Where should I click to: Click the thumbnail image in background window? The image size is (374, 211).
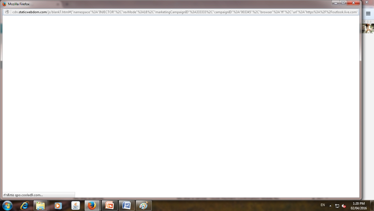pos(368,28)
